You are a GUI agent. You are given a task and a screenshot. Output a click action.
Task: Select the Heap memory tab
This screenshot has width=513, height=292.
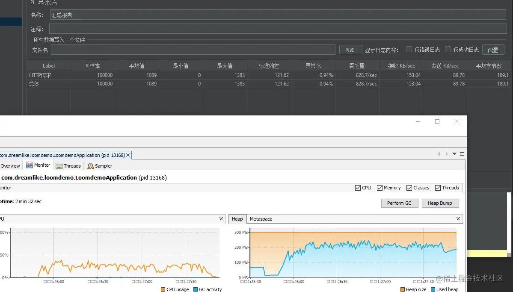click(237, 219)
